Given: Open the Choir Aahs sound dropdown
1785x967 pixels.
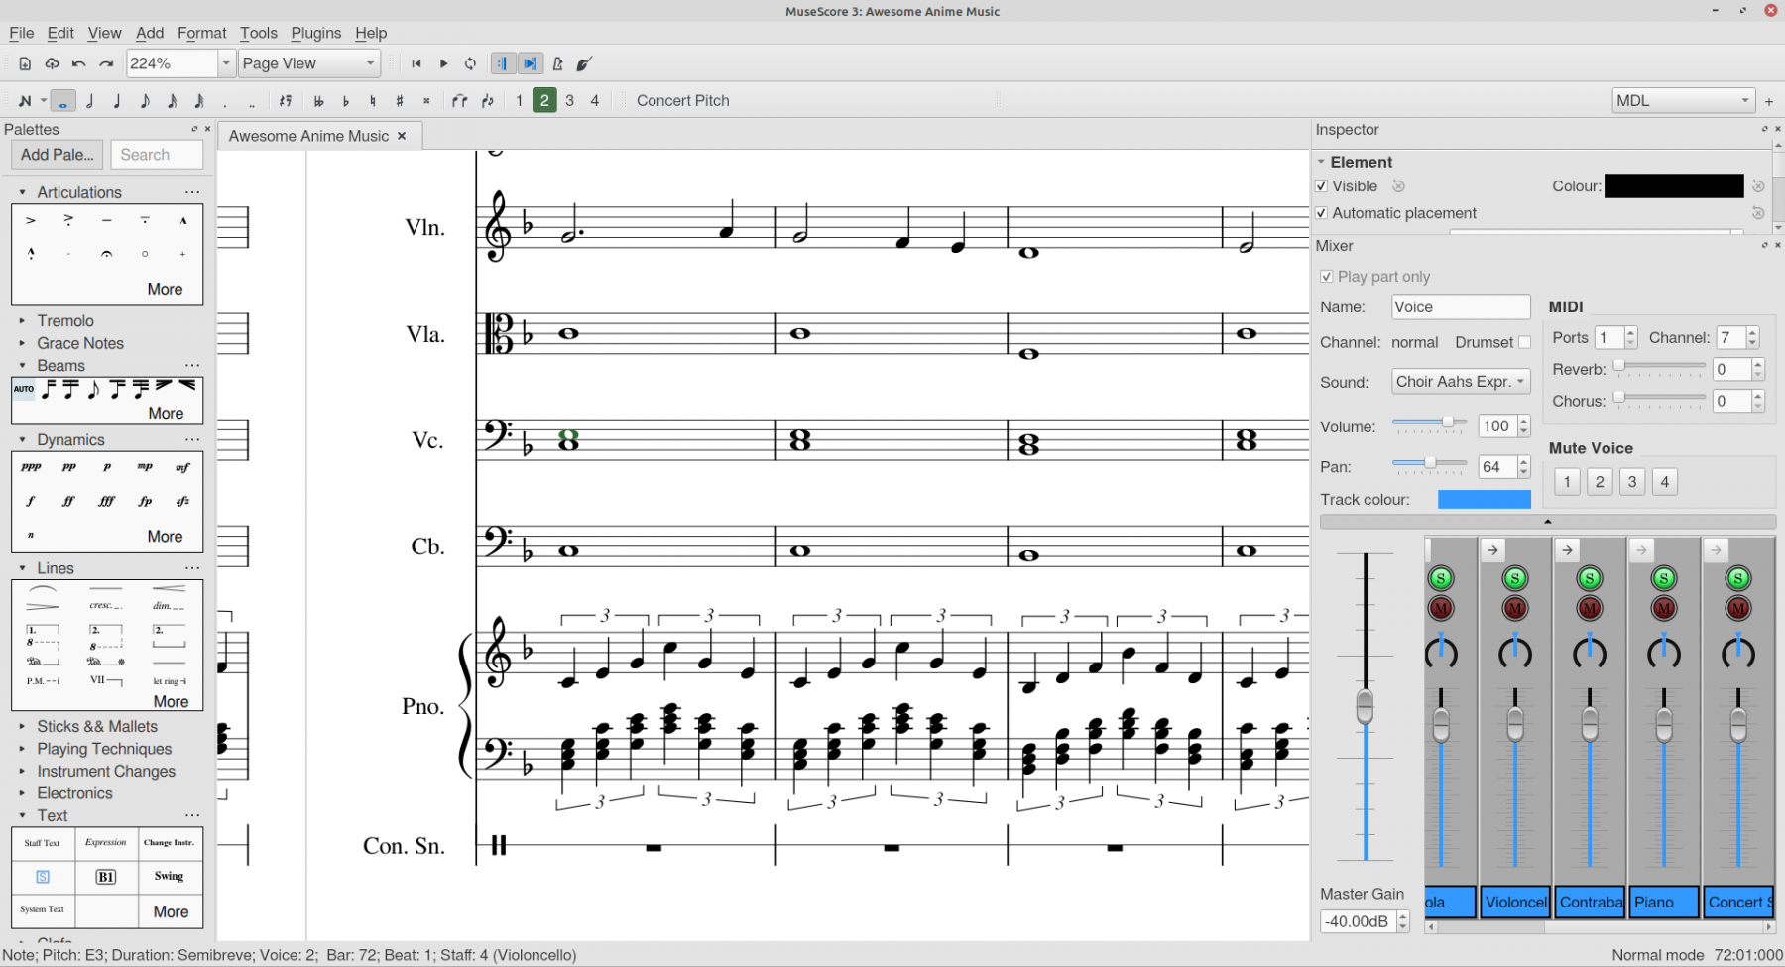Looking at the screenshot, I should pos(1460,382).
